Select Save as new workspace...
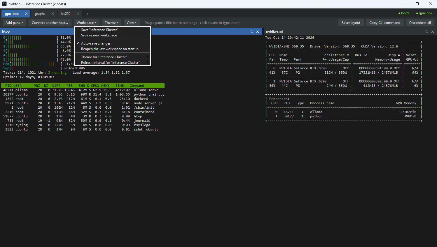The height and width of the screenshot is (247, 437). (112, 35)
